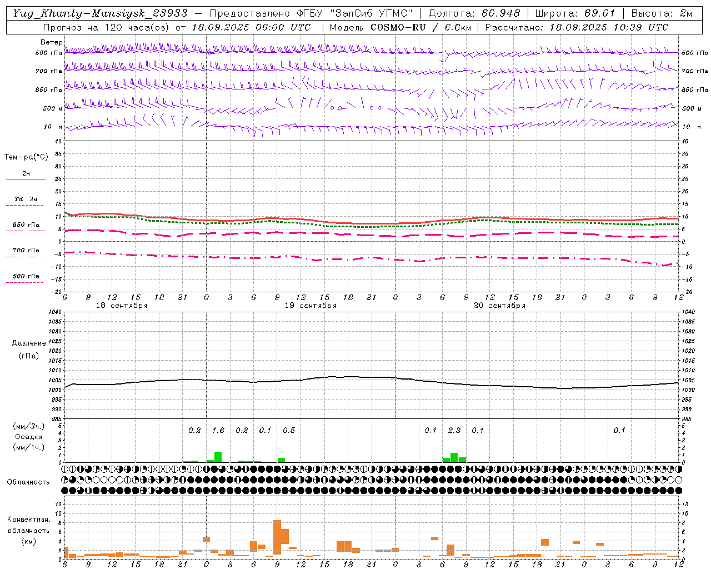The image size is (711, 569).
Task: Click the (мм/3ч.) units label
Action: [28, 427]
